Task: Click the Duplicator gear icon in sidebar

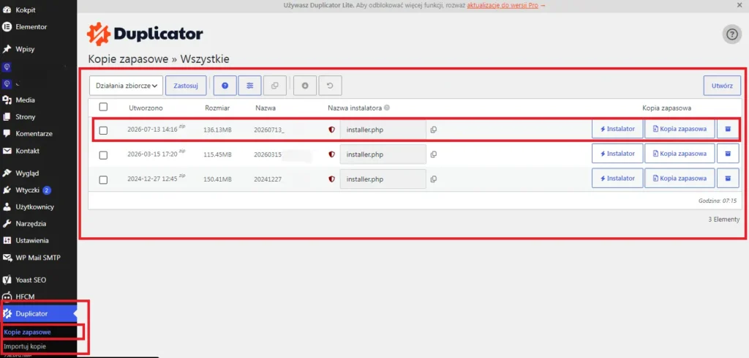Action: (x=7, y=313)
